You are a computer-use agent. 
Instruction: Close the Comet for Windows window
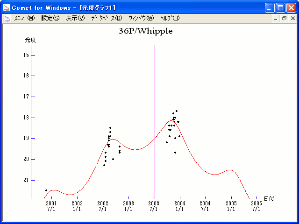pos(292,8)
